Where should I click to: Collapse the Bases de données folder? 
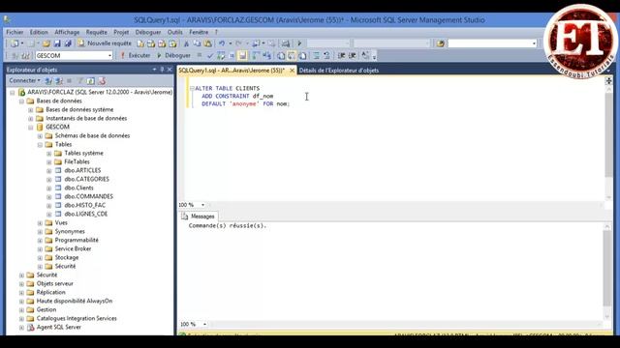(x=21, y=101)
